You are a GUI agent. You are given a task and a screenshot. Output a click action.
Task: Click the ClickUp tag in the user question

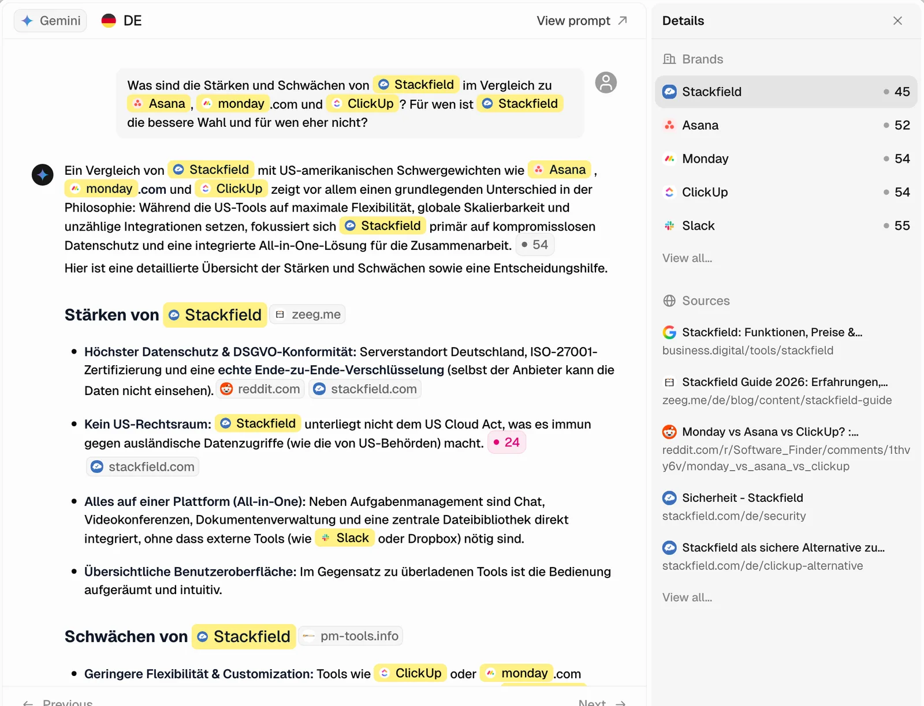pos(363,103)
